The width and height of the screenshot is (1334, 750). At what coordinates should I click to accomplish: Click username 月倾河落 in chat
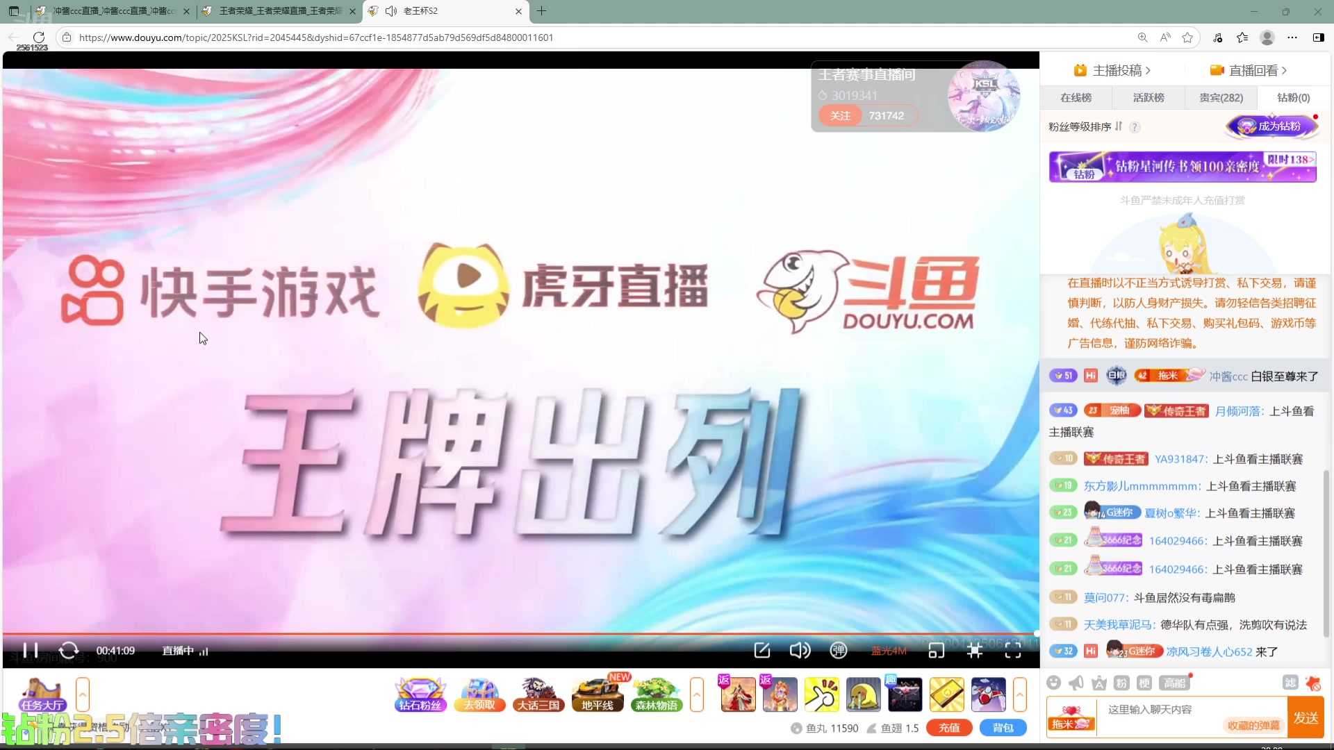[x=1238, y=411]
